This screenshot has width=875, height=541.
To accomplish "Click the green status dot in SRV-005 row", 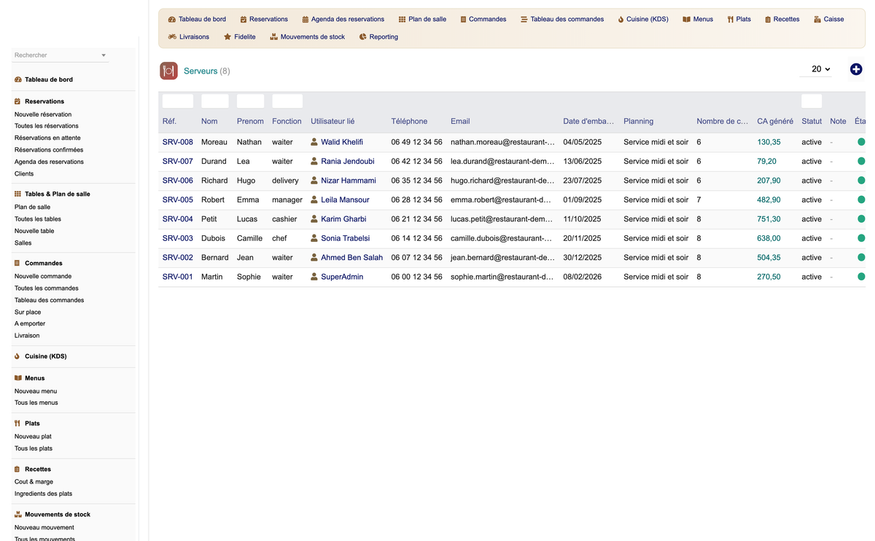I will tap(861, 200).
